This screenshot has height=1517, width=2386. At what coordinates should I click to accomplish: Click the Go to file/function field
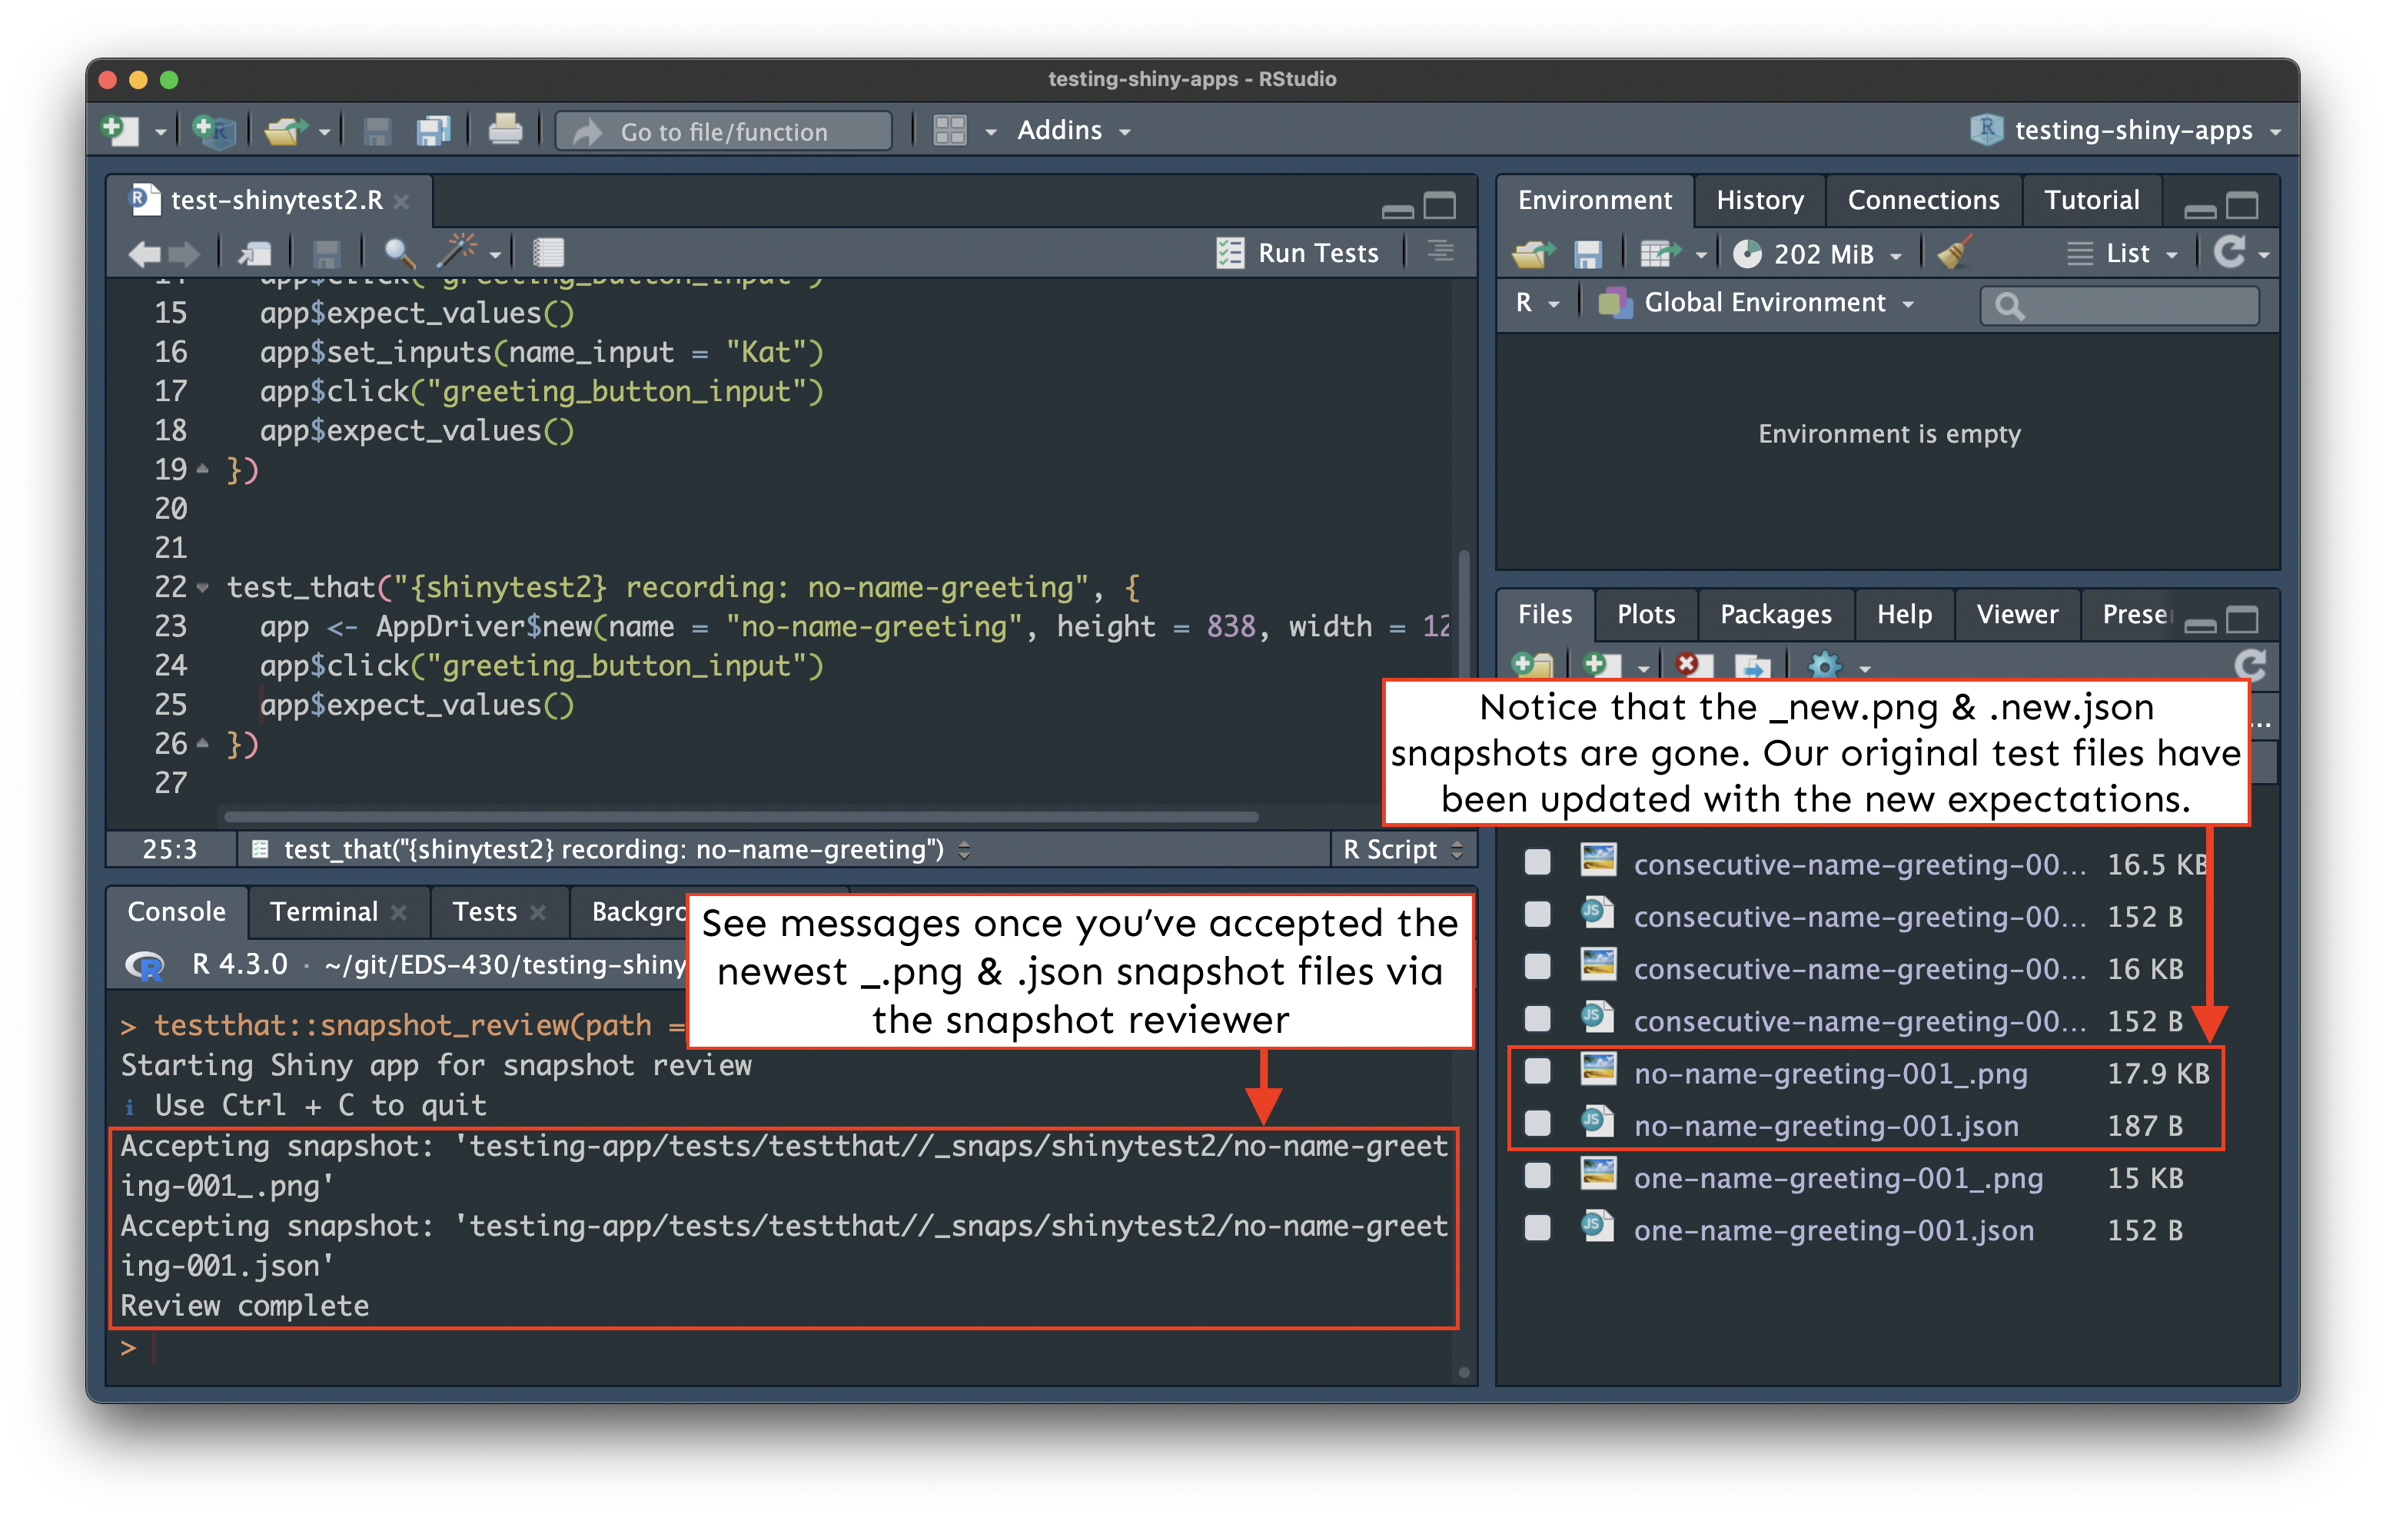(723, 131)
